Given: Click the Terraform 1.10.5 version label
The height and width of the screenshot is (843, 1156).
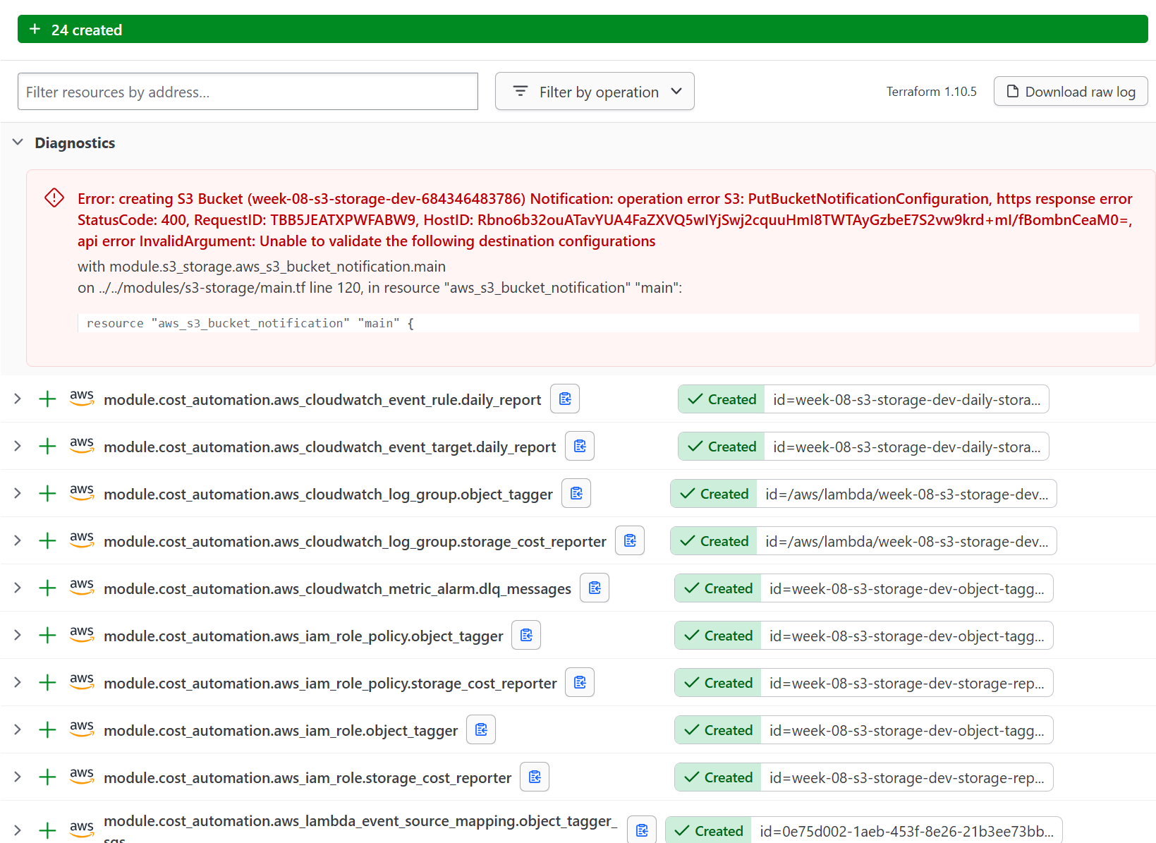Looking at the screenshot, I should (x=931, y=91).
